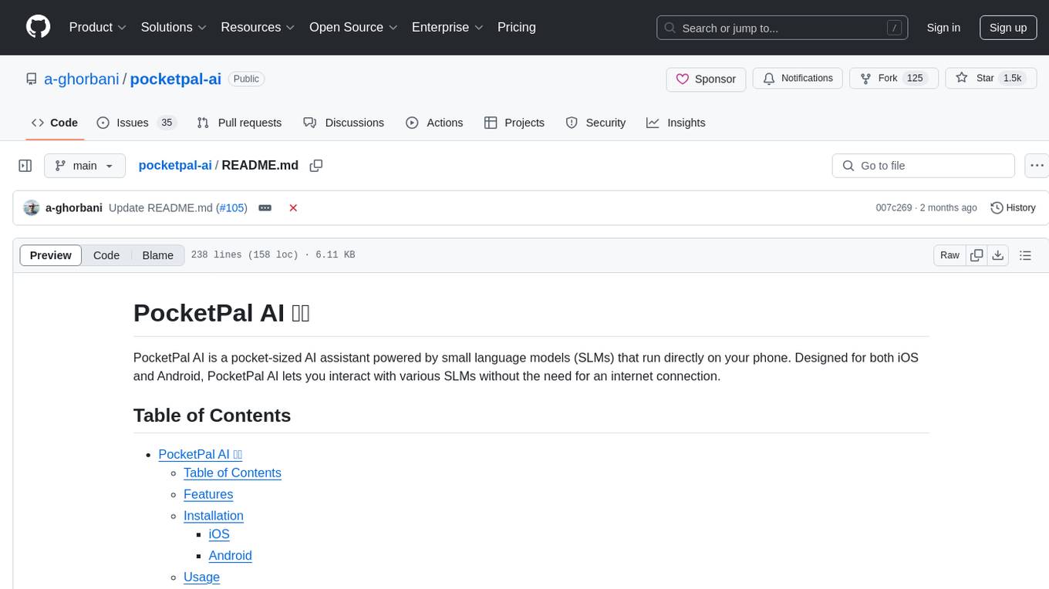Jump to the iOS section link
The width and height of the screenshot is (1049, 589).
[219, 534]
